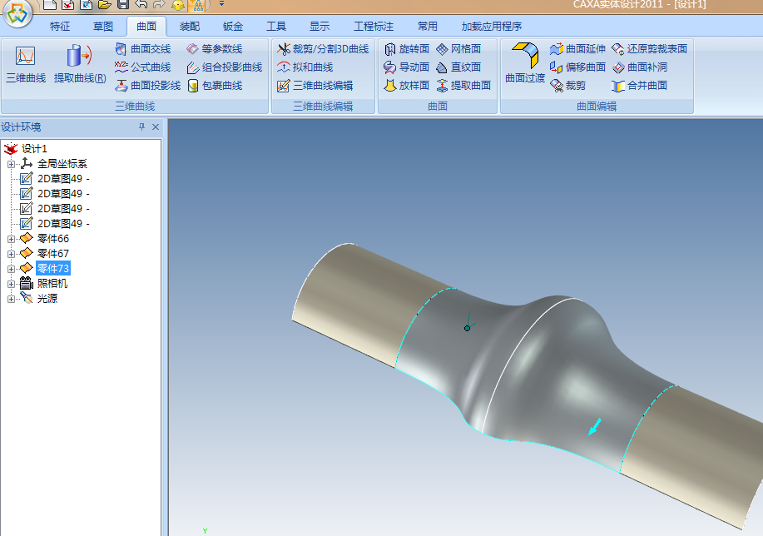Expand the 光源 light source node
Screen dimensions: 763x536
(11, 299)
